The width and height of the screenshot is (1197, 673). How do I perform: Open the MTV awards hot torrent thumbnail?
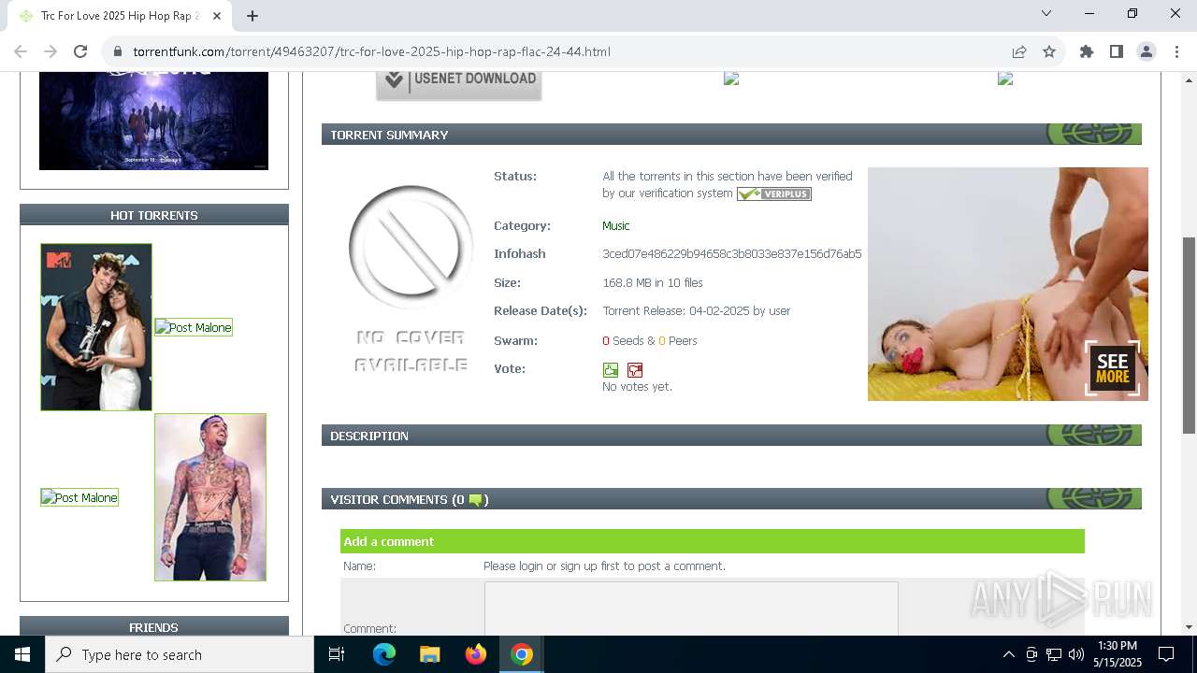pos(96,327)
